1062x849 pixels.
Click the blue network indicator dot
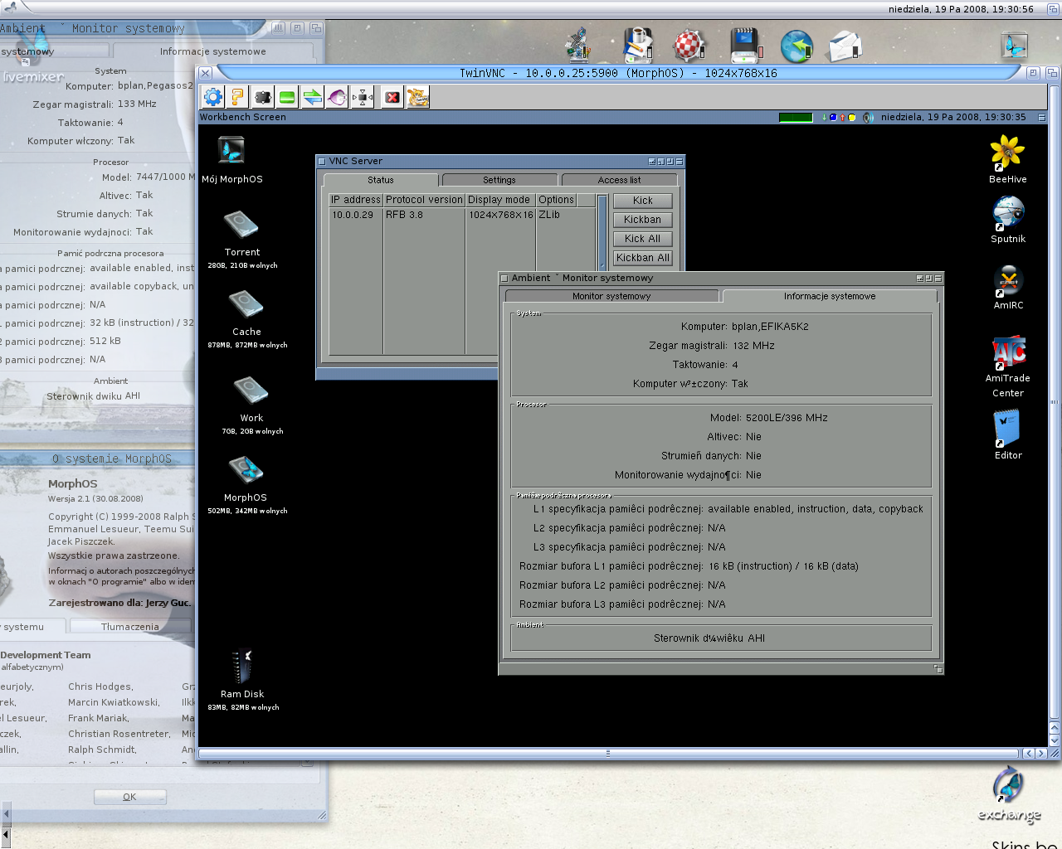(x=833, y=118)
